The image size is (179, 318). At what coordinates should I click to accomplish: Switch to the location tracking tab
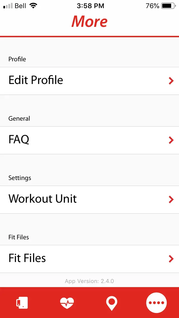112,303
